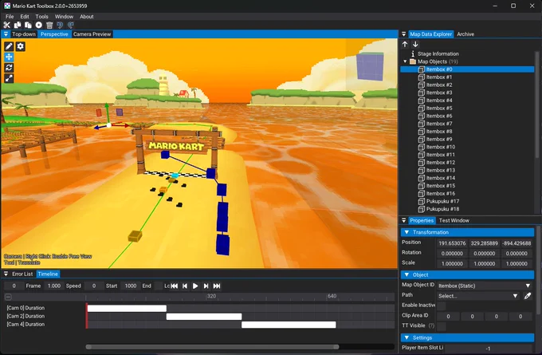This screenshot has width=542, height=355.
Task: Move selected item up with arrow
Action: pos(405,45)
